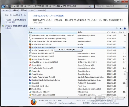
Task: Select the Mouse Gestures for IE icon
Action: point(30,38)
